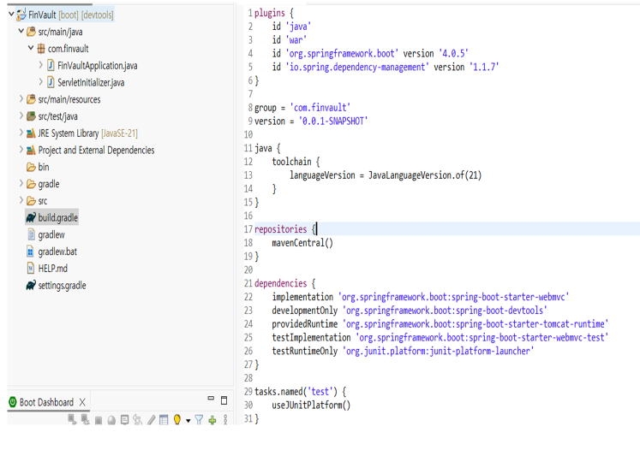Click the gradlew.bat file icon
640x450 pixels.
pyautogui.click(x=31, y=252)
